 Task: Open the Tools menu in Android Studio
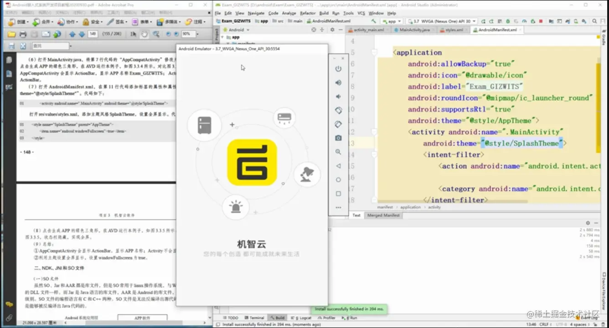coord(348,13)
